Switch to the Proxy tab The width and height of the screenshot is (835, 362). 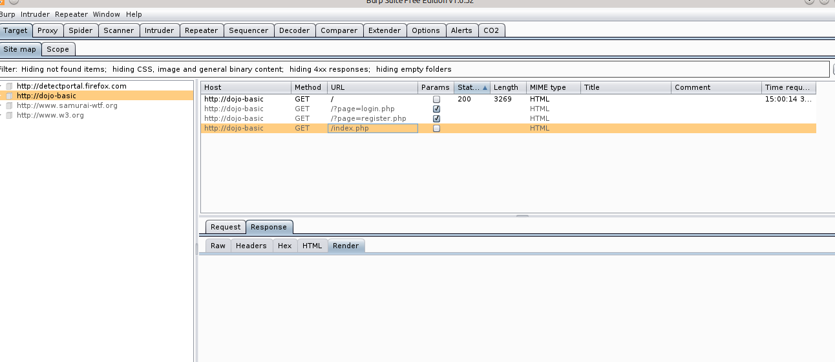click(x=47, y=30)
